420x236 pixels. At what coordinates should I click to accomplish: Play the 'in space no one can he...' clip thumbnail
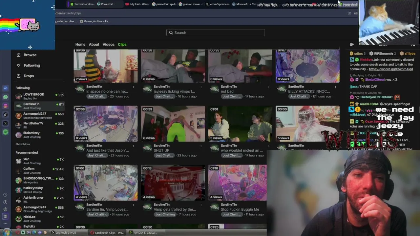[x=106, y=66]
